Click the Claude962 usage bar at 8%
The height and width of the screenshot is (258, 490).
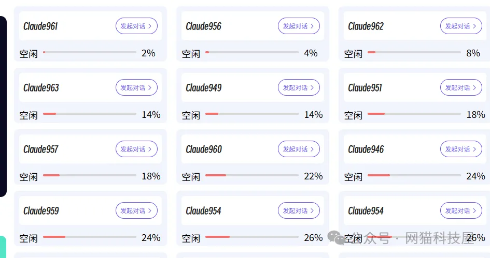tap(414, 52)
